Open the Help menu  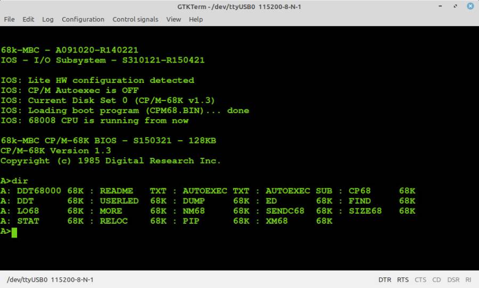click(196, 19)
